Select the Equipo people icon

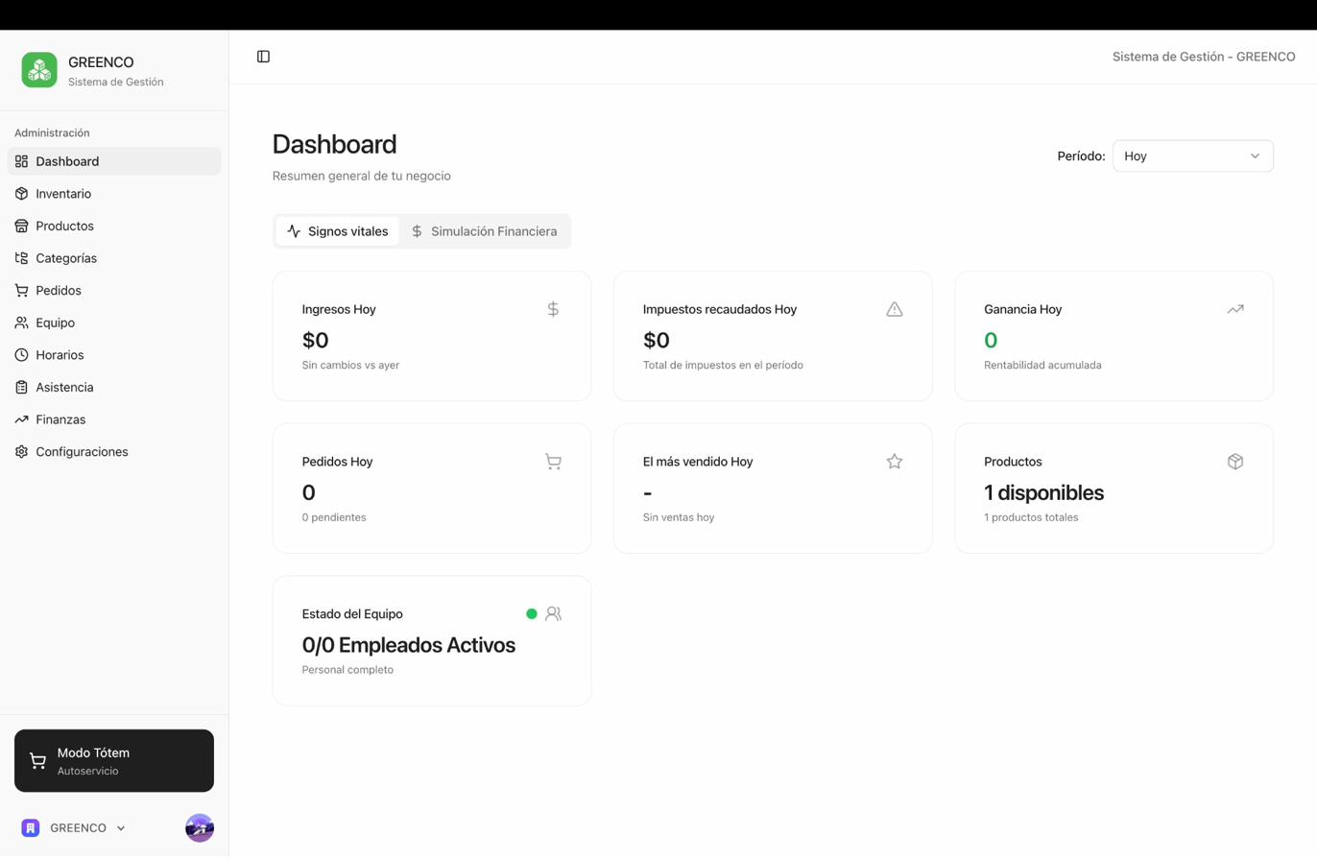(x=21, y=322)
